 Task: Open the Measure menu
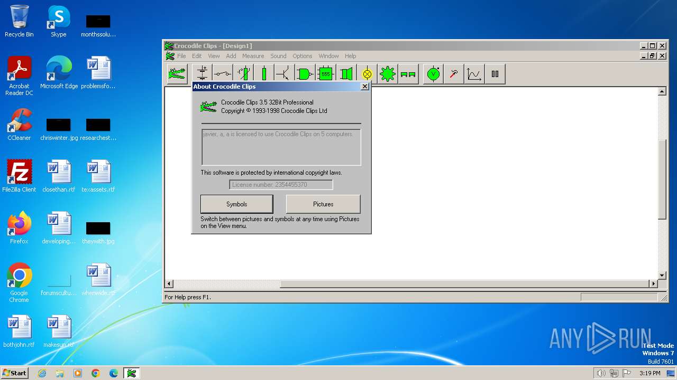[253, 56]
